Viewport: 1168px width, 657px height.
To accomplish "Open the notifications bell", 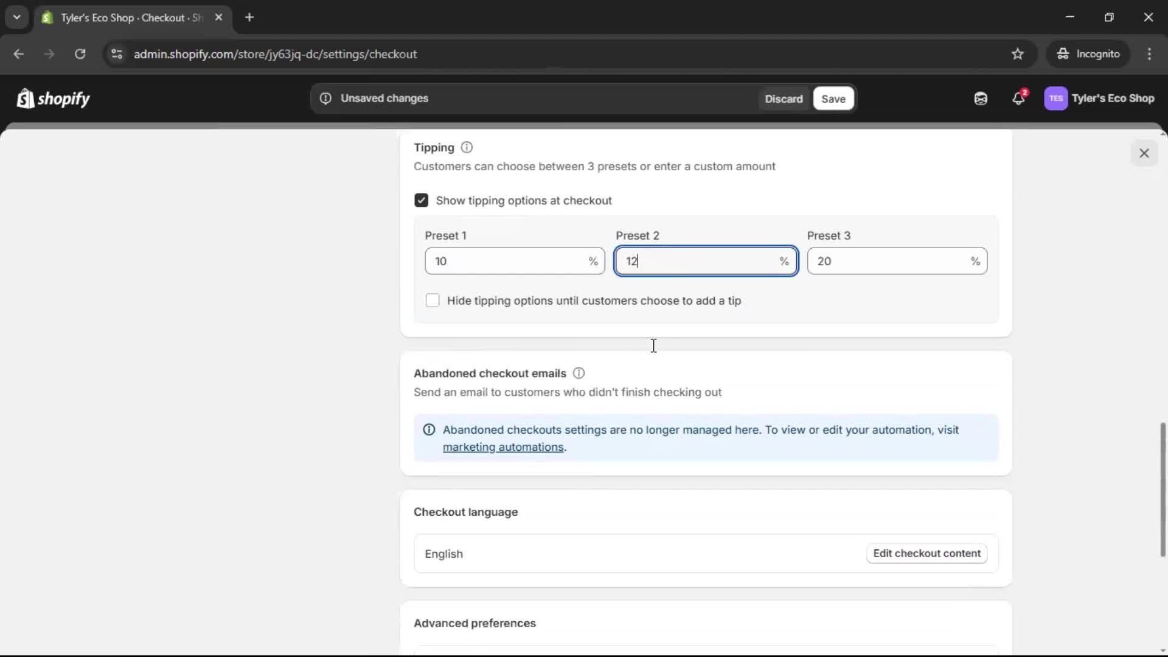I will click(x=1019, y=98).
